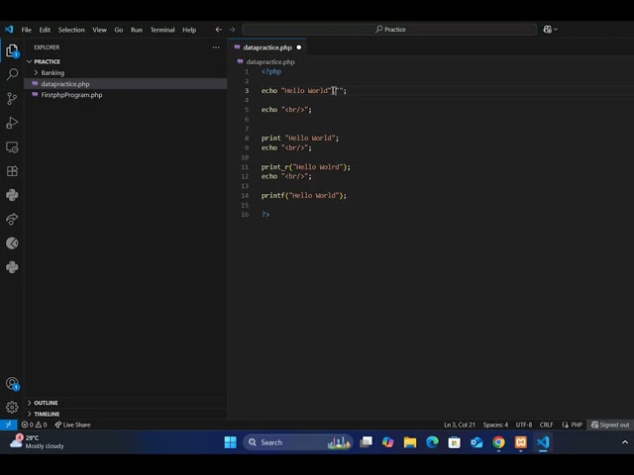The width and height of the screenshot is (634, 475).
Task: Click the unsaved dot on datapractice.php tab
Action: tap(299, 47)
